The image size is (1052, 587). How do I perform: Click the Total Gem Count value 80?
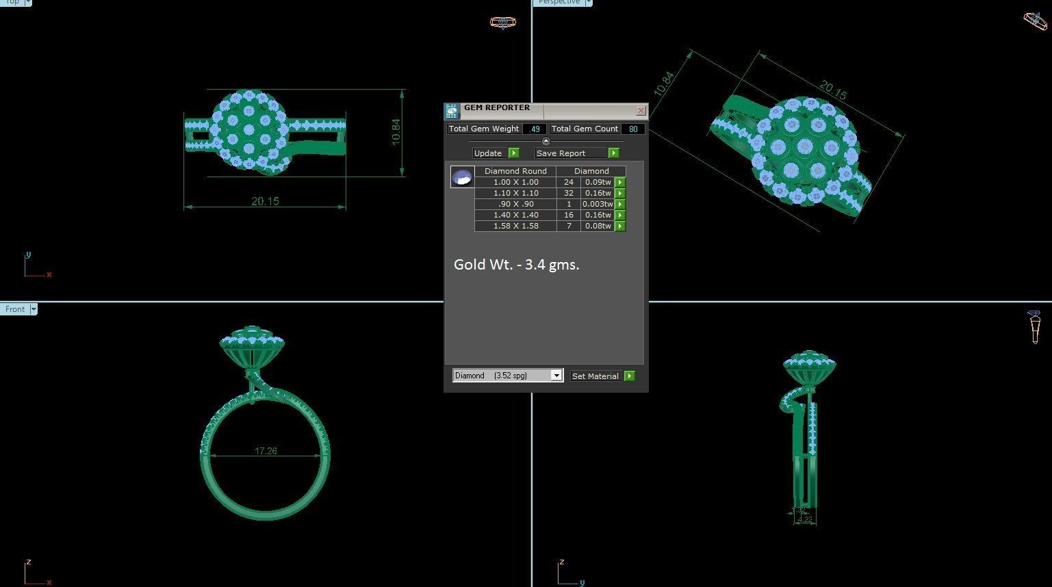point(633,129)
